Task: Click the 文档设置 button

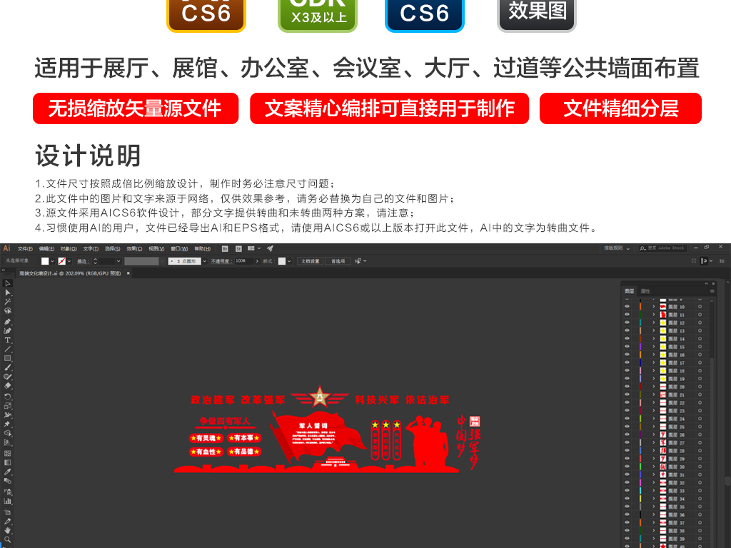Action: click(310, 260)
